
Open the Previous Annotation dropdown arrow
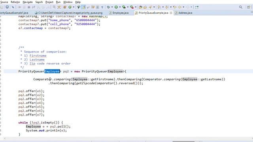(x=171, y=7)
